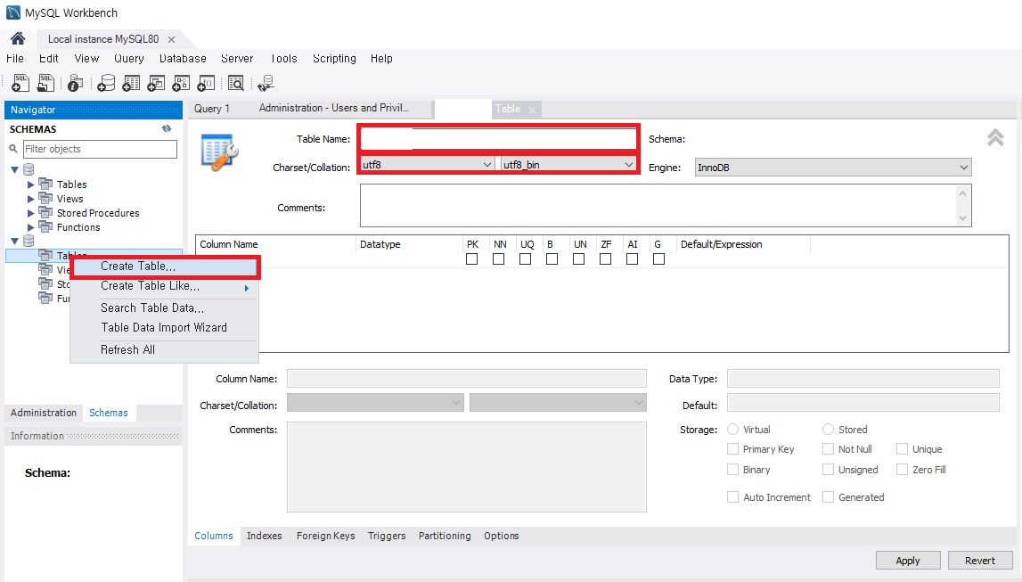This screenshot has height=582, width=1022.
Task: Check the ZF column checkbox
Action: click(606, 258)
